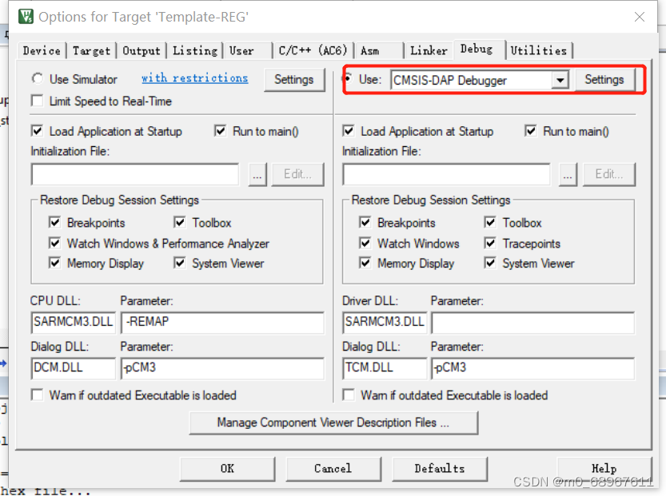The width and height of the screenshot is (666, 496).
Task: Open the Output tab
Action: [142, 50]
